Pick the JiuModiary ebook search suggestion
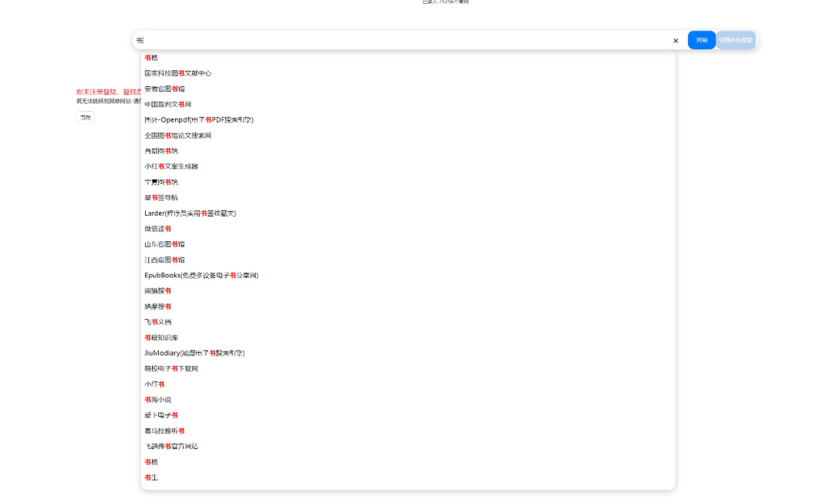The image size is (833, 503). click(408, 353)
